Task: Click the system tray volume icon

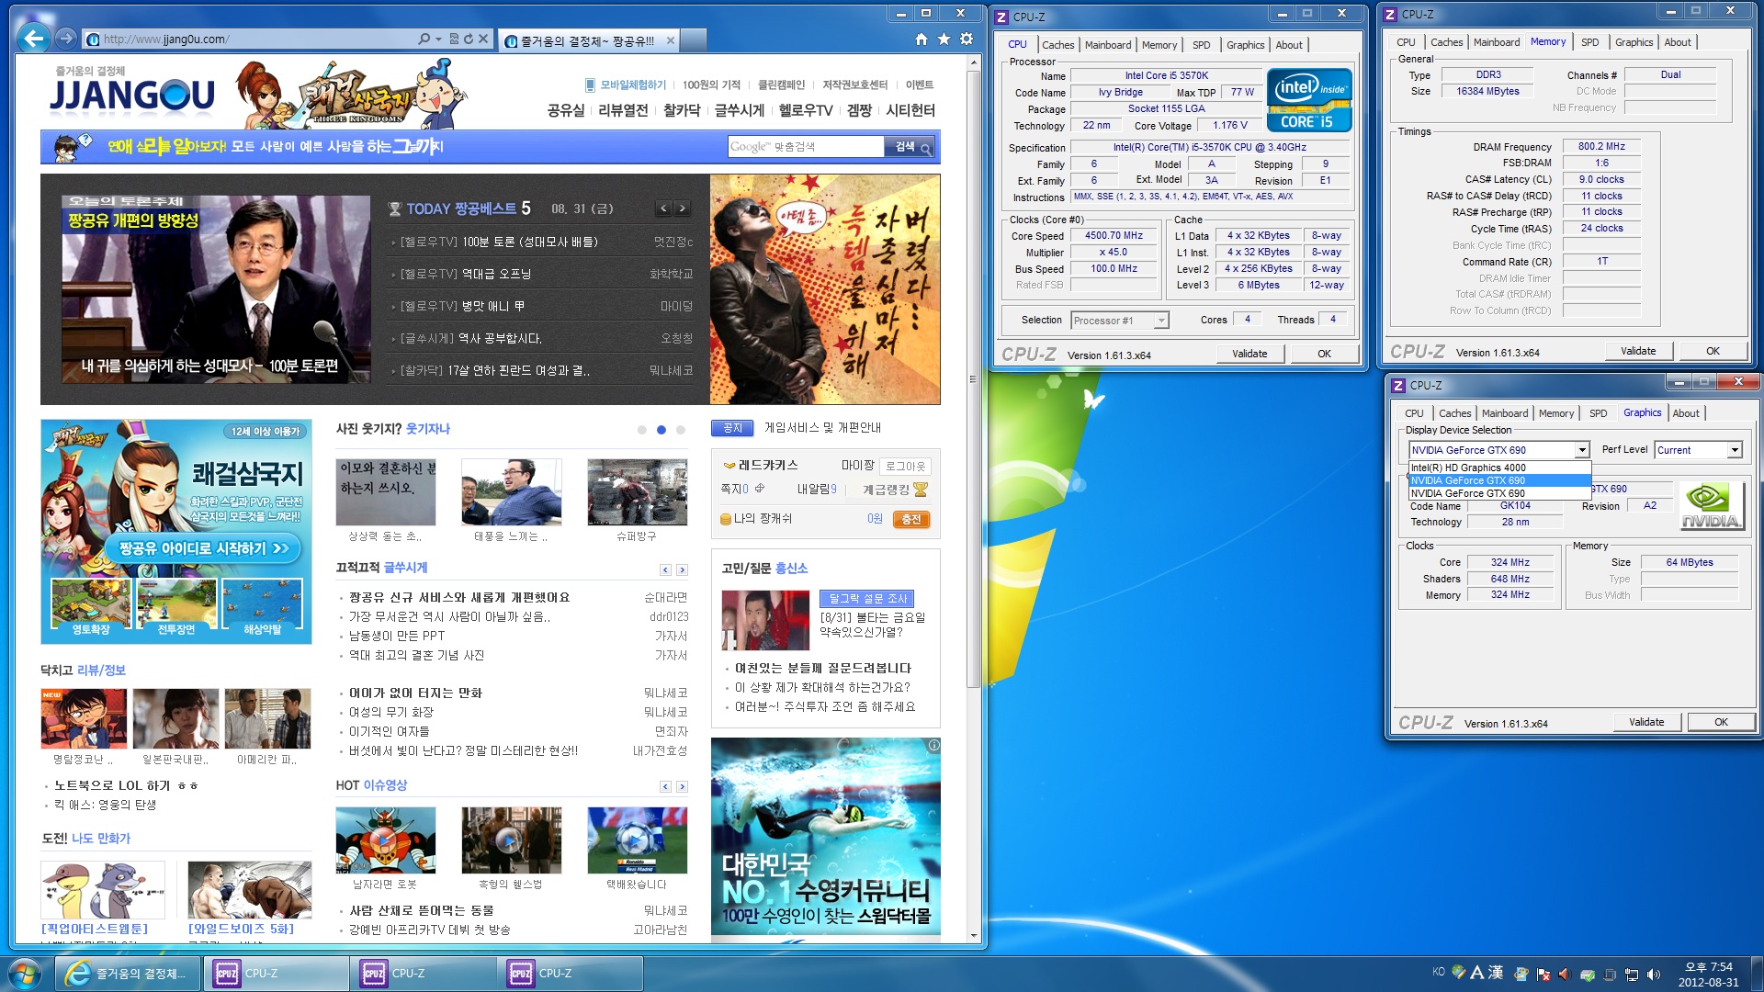Action: [x=1654, y=975]
